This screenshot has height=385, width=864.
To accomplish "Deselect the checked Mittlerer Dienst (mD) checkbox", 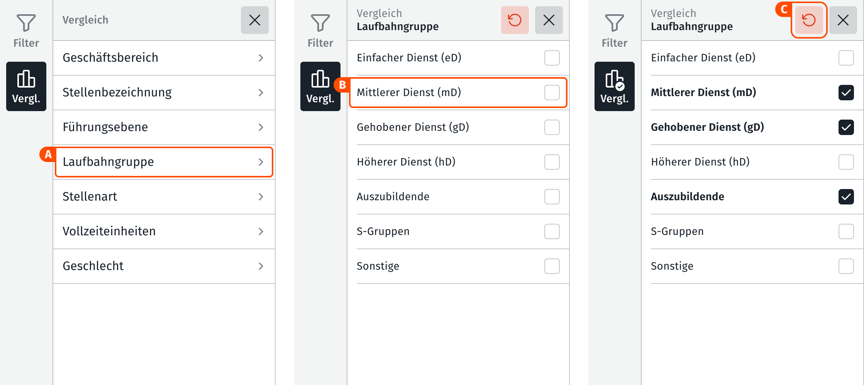I will [x=846, y=93].
